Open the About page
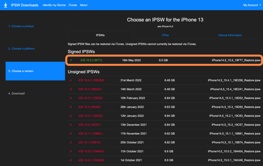263x166 pixels. (x=83, y=5)
